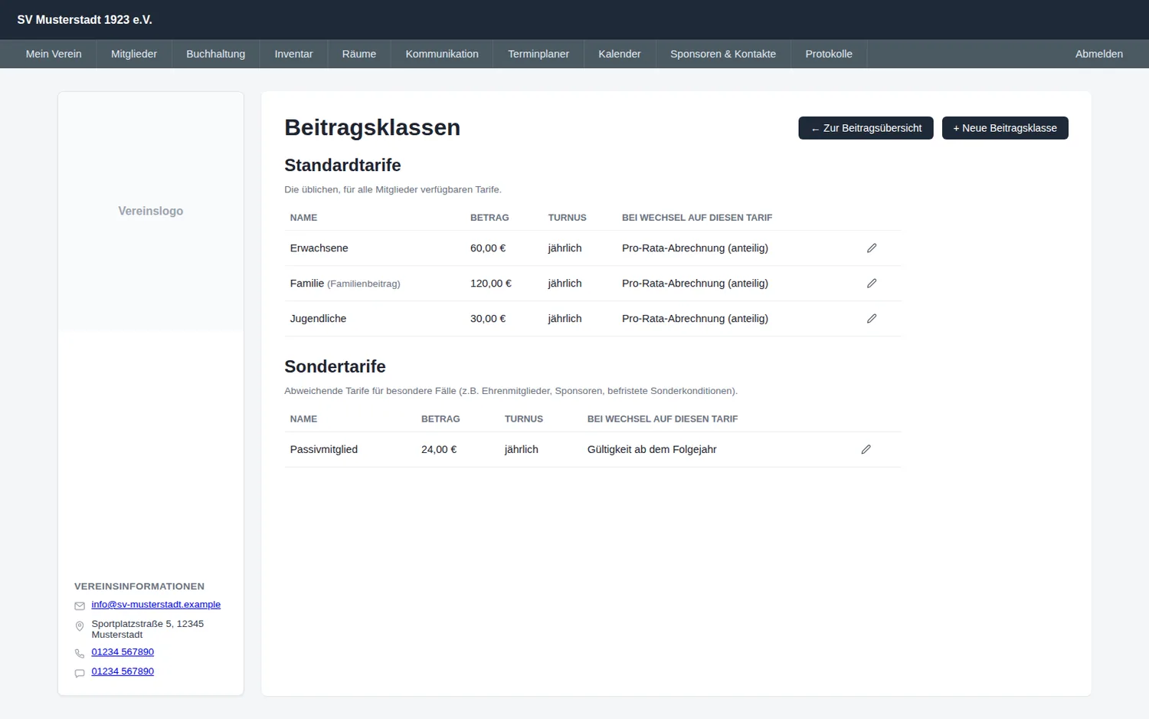Click jährlich in the Passivmitglied row
Screen dimensions: 1149x719
[521, 449]
